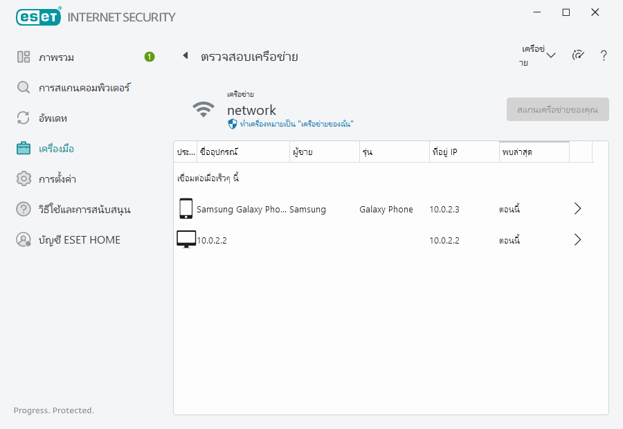The height and width of the screenshot is (429, 623).
Task: Select เครื่องมือ tools in the sidebar
Action: (56, 149)
